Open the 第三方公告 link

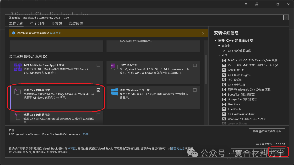[x=178, y=148]
